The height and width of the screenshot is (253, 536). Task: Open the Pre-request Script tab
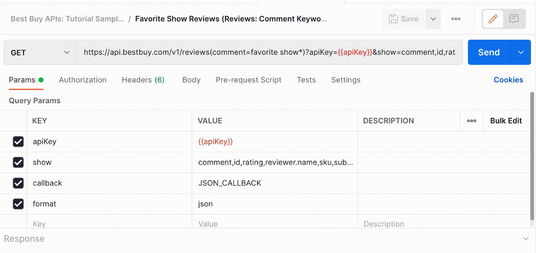pyautogui.click(x=249, y=80)
